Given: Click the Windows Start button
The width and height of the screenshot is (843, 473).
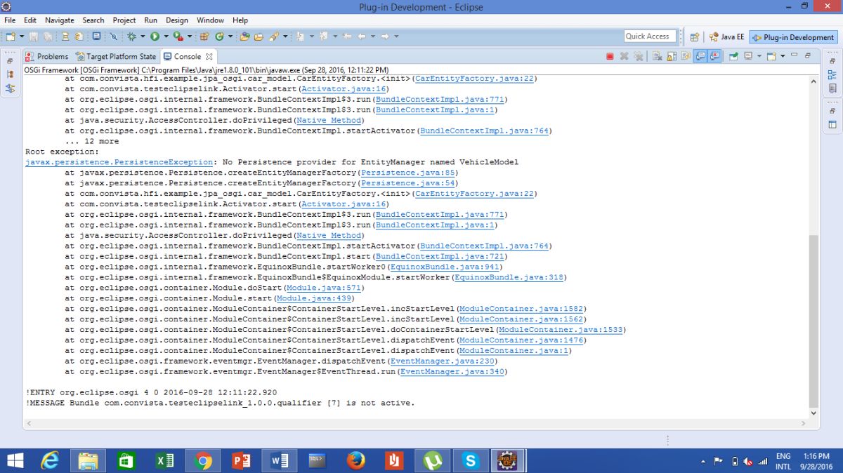Looking at the screenshot, I should coord(14,460).
